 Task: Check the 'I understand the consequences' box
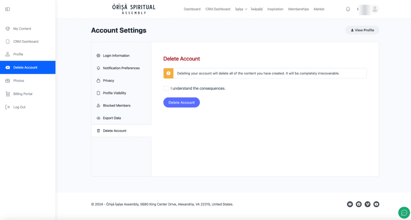pyautogui.click(x=166, y=88)
